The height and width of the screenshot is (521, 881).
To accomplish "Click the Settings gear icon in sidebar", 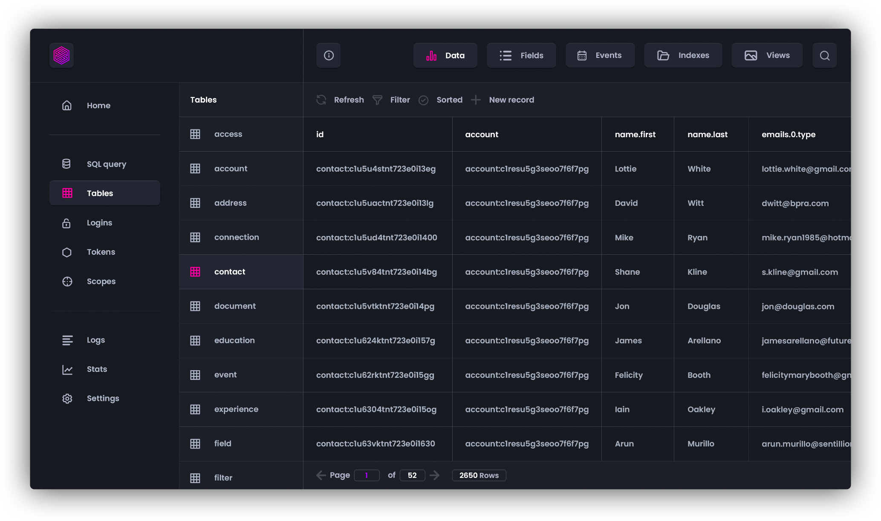I will pos(67,398).
